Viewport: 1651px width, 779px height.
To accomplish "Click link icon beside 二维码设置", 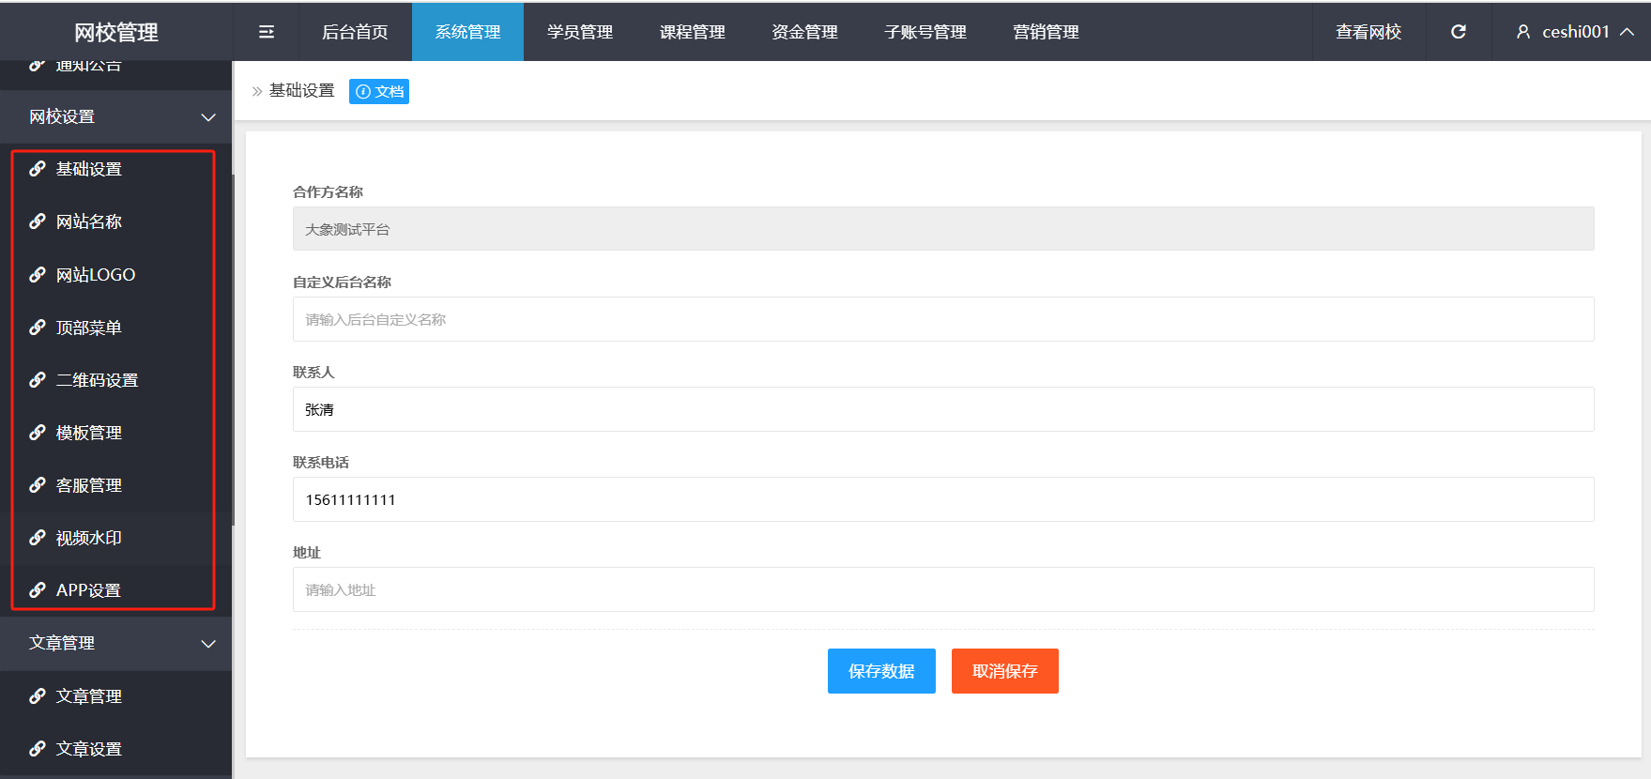I will tap(38, 380).
